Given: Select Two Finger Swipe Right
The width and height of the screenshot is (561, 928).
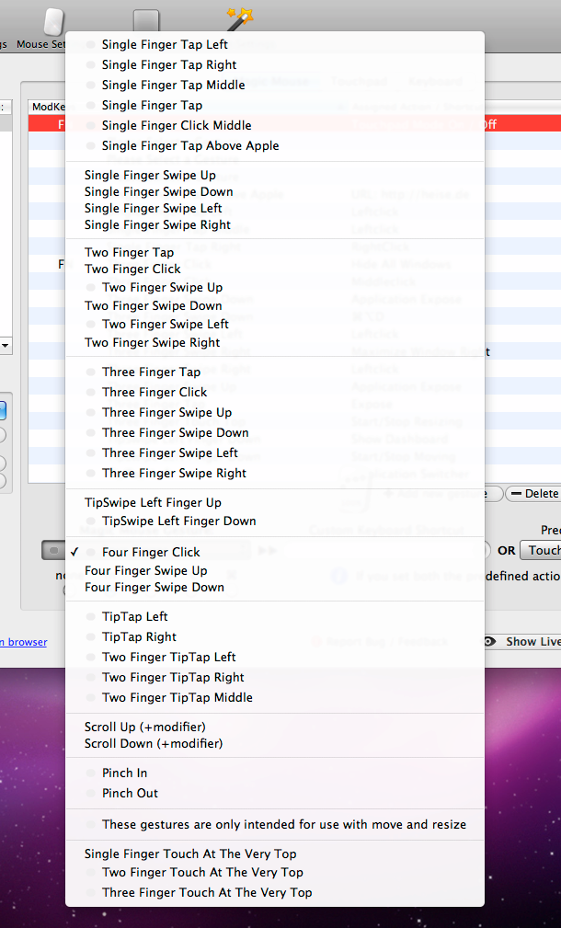Looking at the screenshot, I should tap(152, 342).
